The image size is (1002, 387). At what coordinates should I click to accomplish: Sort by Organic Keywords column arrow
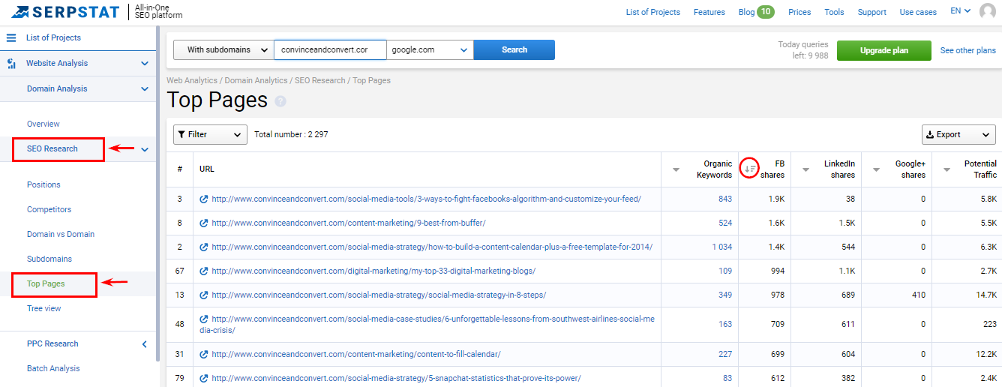point(676,169)
